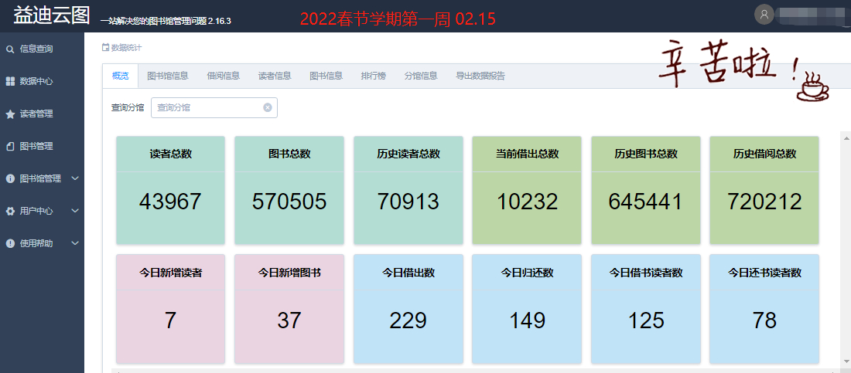Click the vertical scrollbar on the right
The image size is (851, 373).
click(845, 247)
